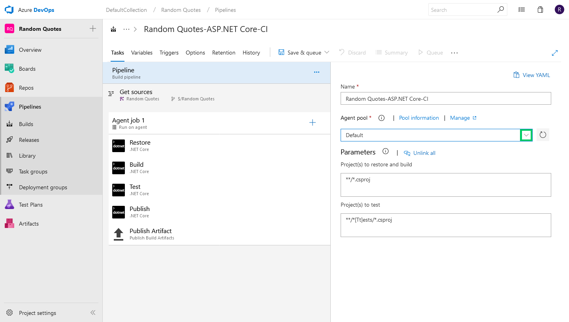Collapse the sidebar with double chevron icon

pyautogui.click(x=93, y=313)
